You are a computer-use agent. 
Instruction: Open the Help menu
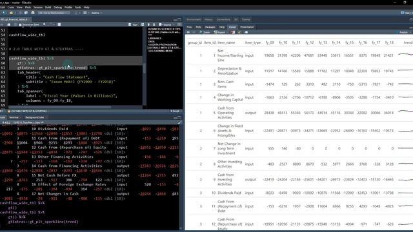86,7
